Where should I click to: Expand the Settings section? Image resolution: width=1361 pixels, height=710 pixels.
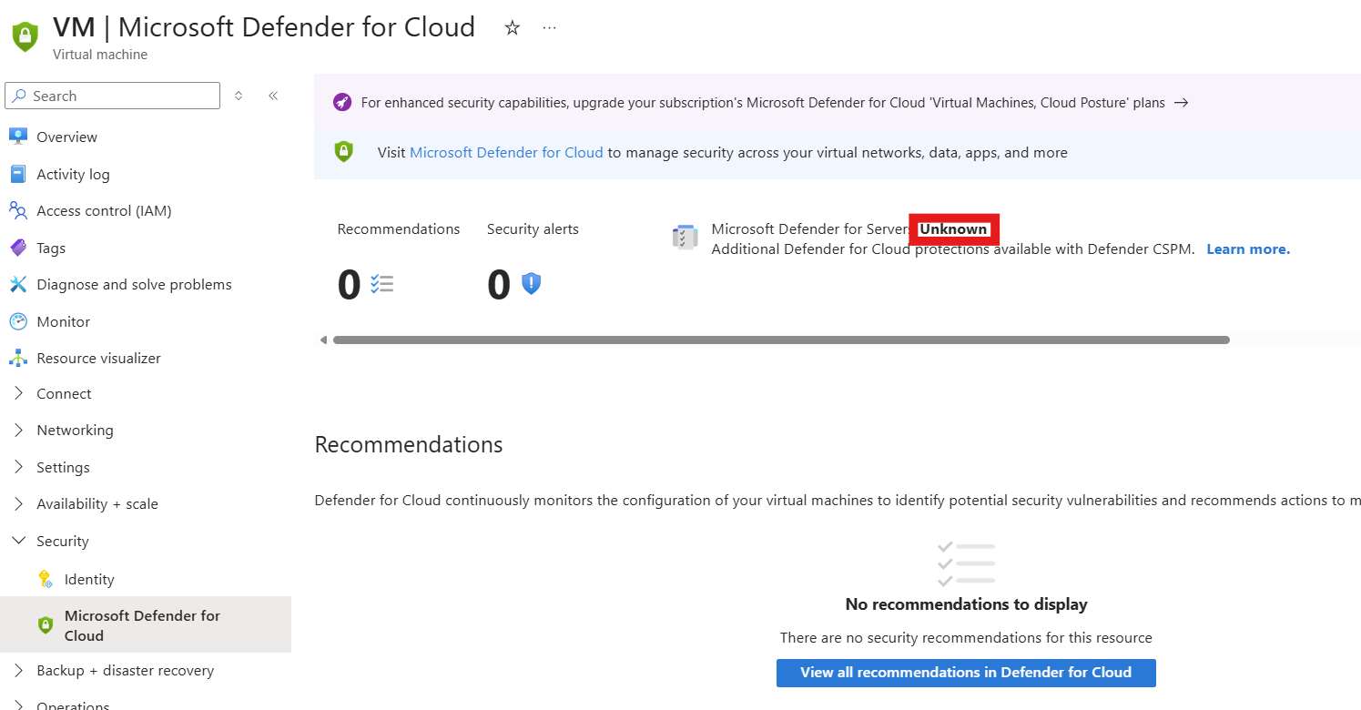tap(19, 467)
